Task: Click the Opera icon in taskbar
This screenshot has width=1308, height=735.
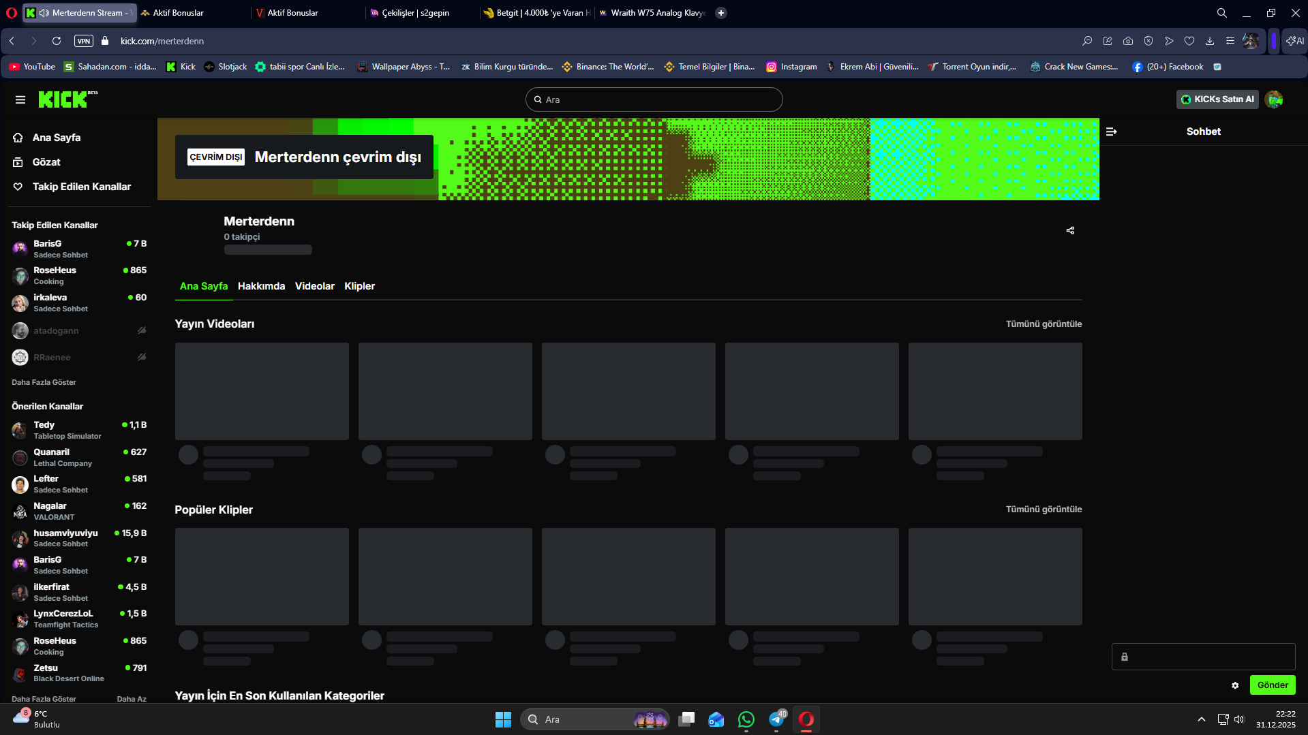Action: (806, 719)
